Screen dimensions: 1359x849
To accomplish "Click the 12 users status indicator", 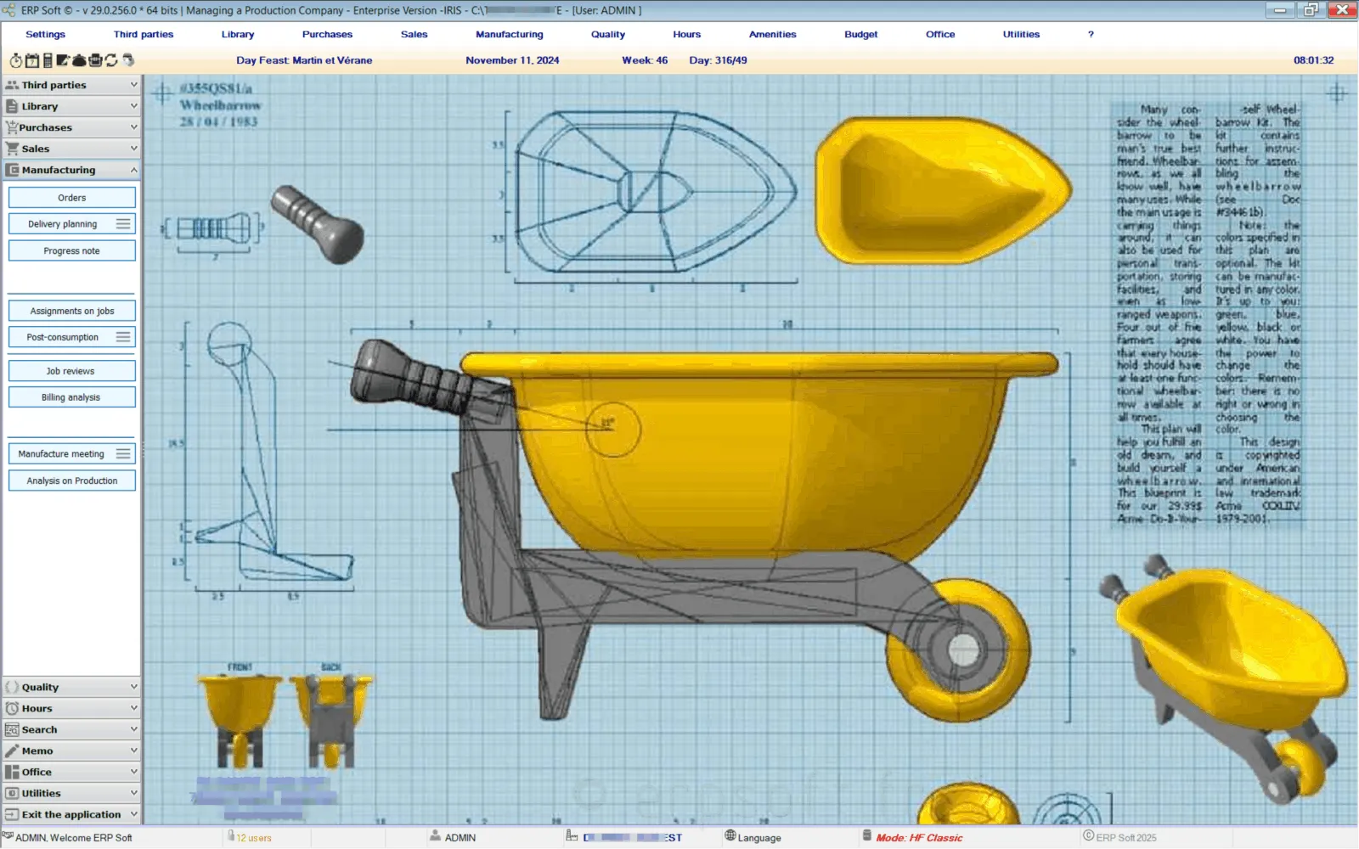I will click(x=253, y=838).
